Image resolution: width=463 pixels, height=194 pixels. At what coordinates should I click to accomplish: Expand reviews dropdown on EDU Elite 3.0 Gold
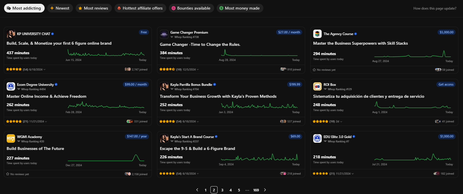click(352, 174)
